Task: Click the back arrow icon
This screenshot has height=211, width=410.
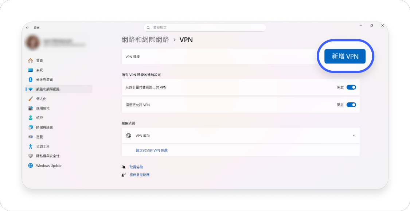Action: [x=28, y=28]
